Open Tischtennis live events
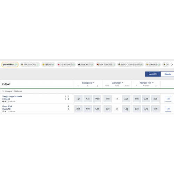The width and height of the screenshot is (174, 174). (66, 64)
